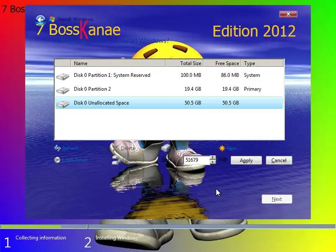
Task: Sort by the Free Space column header
Action: 222,63
